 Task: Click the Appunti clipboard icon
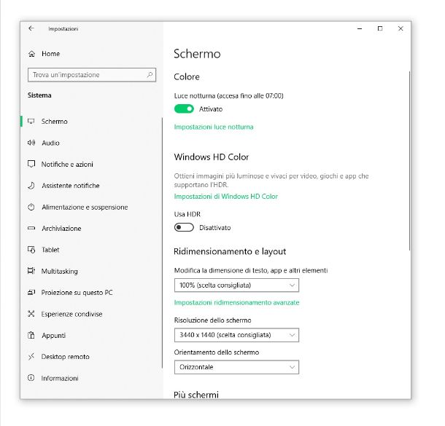point(31,335)
